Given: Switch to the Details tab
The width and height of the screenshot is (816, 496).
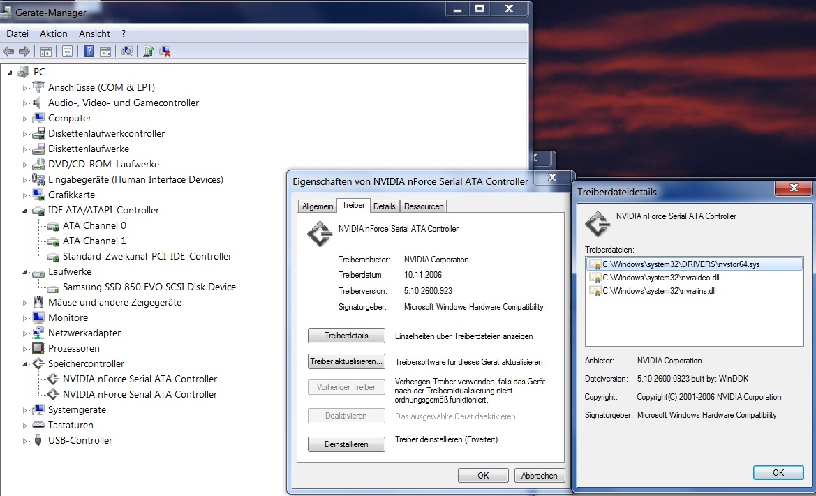Looking at the screenshot, I should (x=384, y=206).
